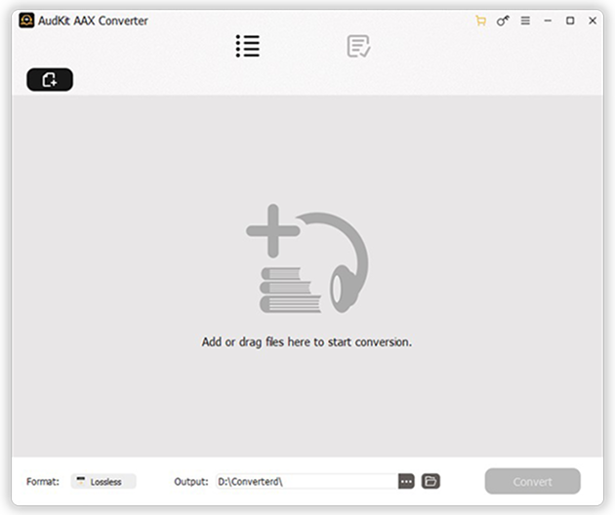Click the output path field

coord(307,481)
